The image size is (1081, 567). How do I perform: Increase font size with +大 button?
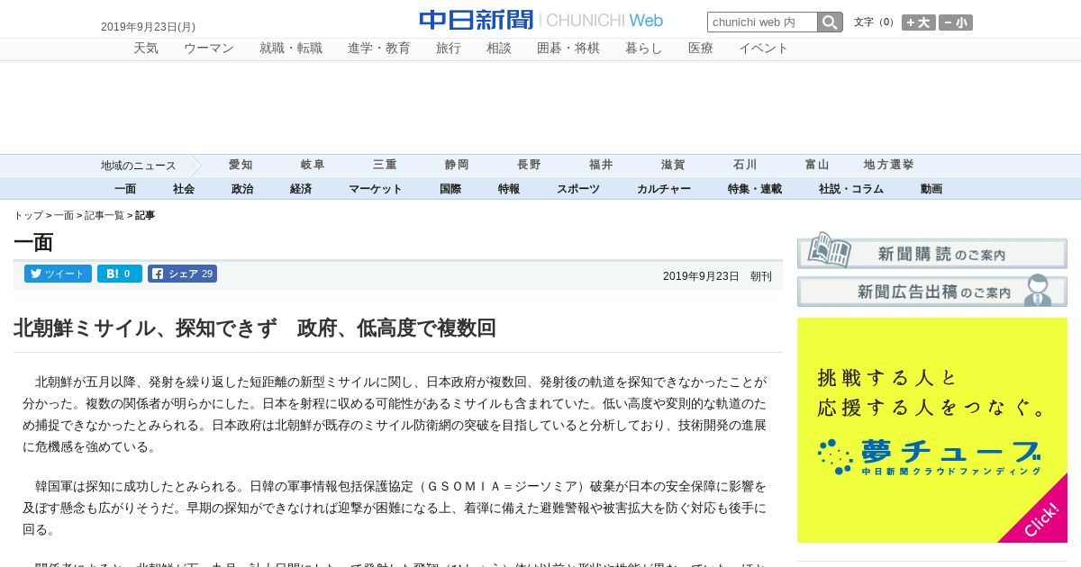(x=919, y=22)
